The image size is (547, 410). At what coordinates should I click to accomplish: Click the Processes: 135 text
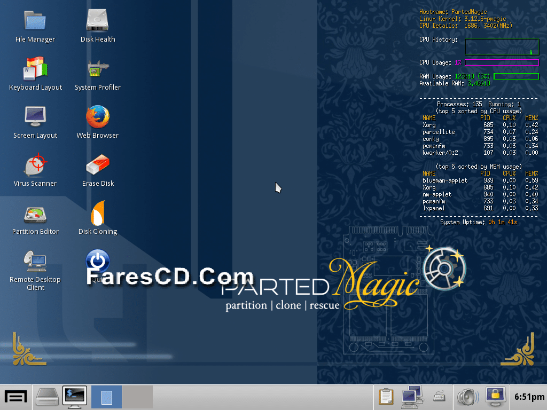[459, 104]
